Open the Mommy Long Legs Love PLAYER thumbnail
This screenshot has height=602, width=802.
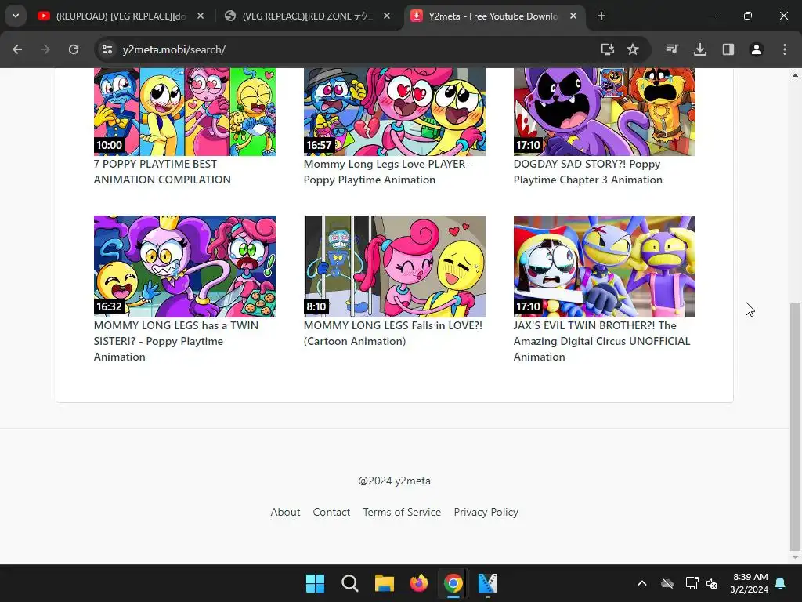click(x=395, y=111)
